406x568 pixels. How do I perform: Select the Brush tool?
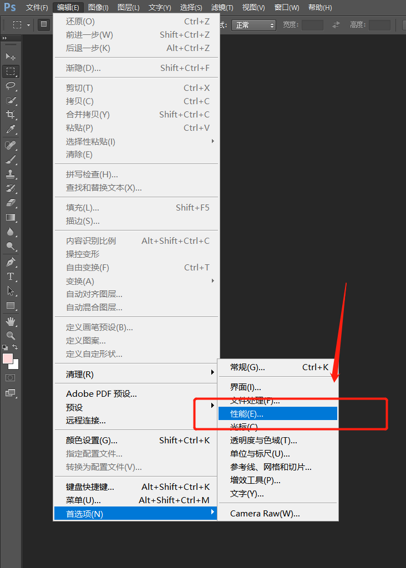pyautogui.click(x=11, y=160)
